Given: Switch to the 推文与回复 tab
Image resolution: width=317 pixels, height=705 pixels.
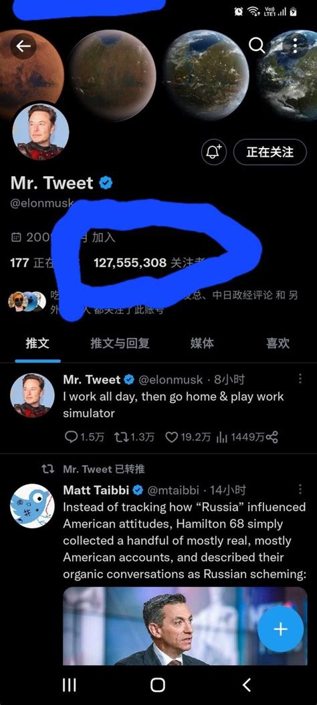Looking at the screenshot, I should pyautogui.click(x=120, y=343).
